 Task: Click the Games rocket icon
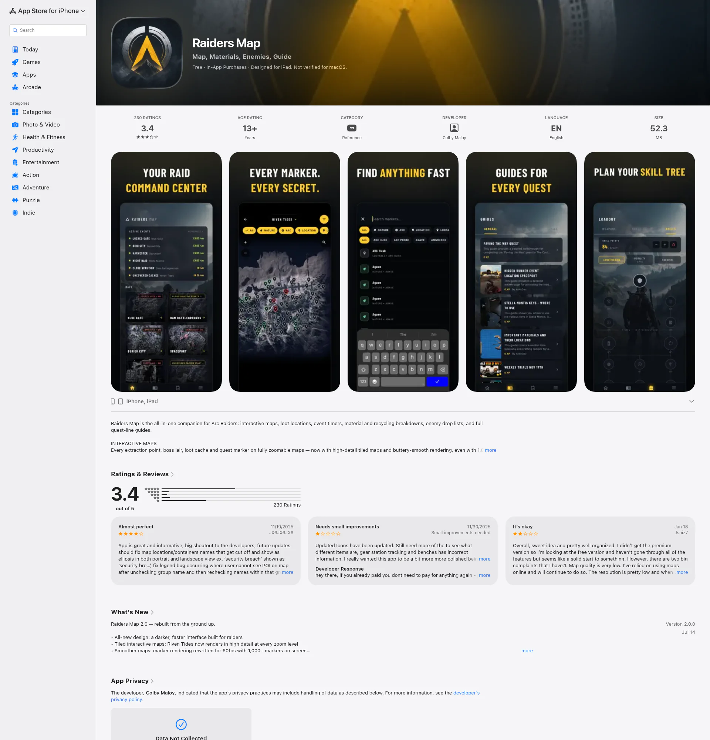coord(15,62)
